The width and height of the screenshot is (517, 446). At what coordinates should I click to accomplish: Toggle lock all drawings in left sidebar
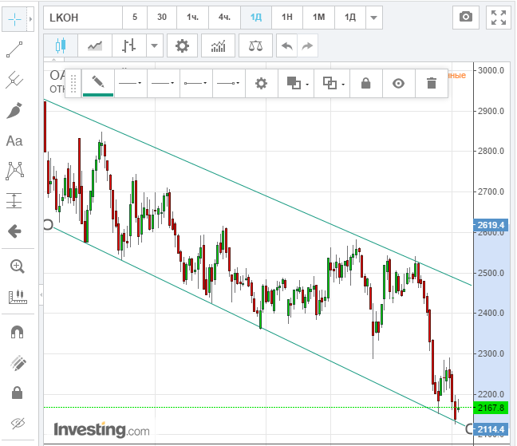[x=17, y=393]
